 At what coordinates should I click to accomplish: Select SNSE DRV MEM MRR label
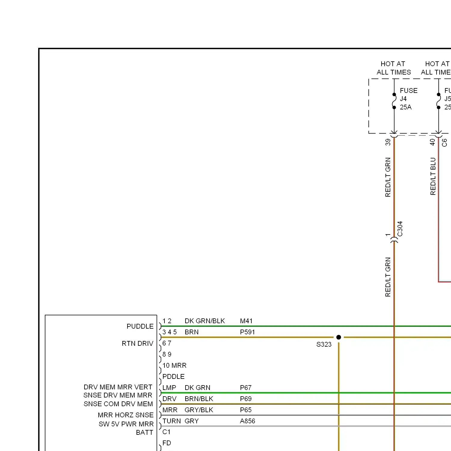point(118,395)
